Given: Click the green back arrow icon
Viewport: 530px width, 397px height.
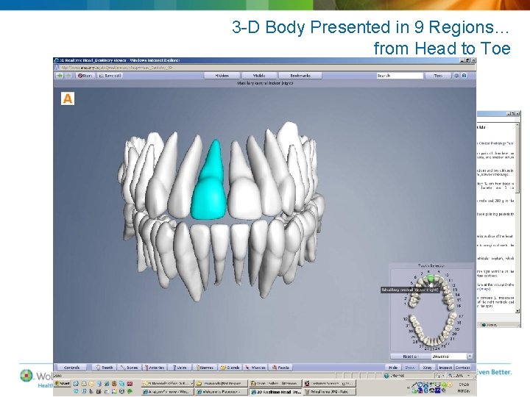Looking at the screenshot, I should tap(60, 76).
